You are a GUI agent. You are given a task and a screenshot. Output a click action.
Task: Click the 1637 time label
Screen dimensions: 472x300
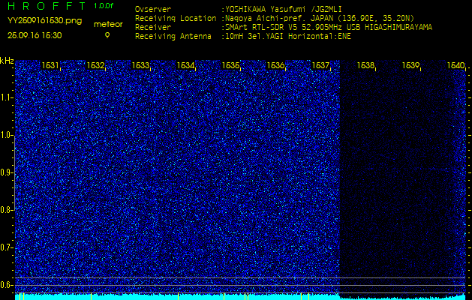320,65
